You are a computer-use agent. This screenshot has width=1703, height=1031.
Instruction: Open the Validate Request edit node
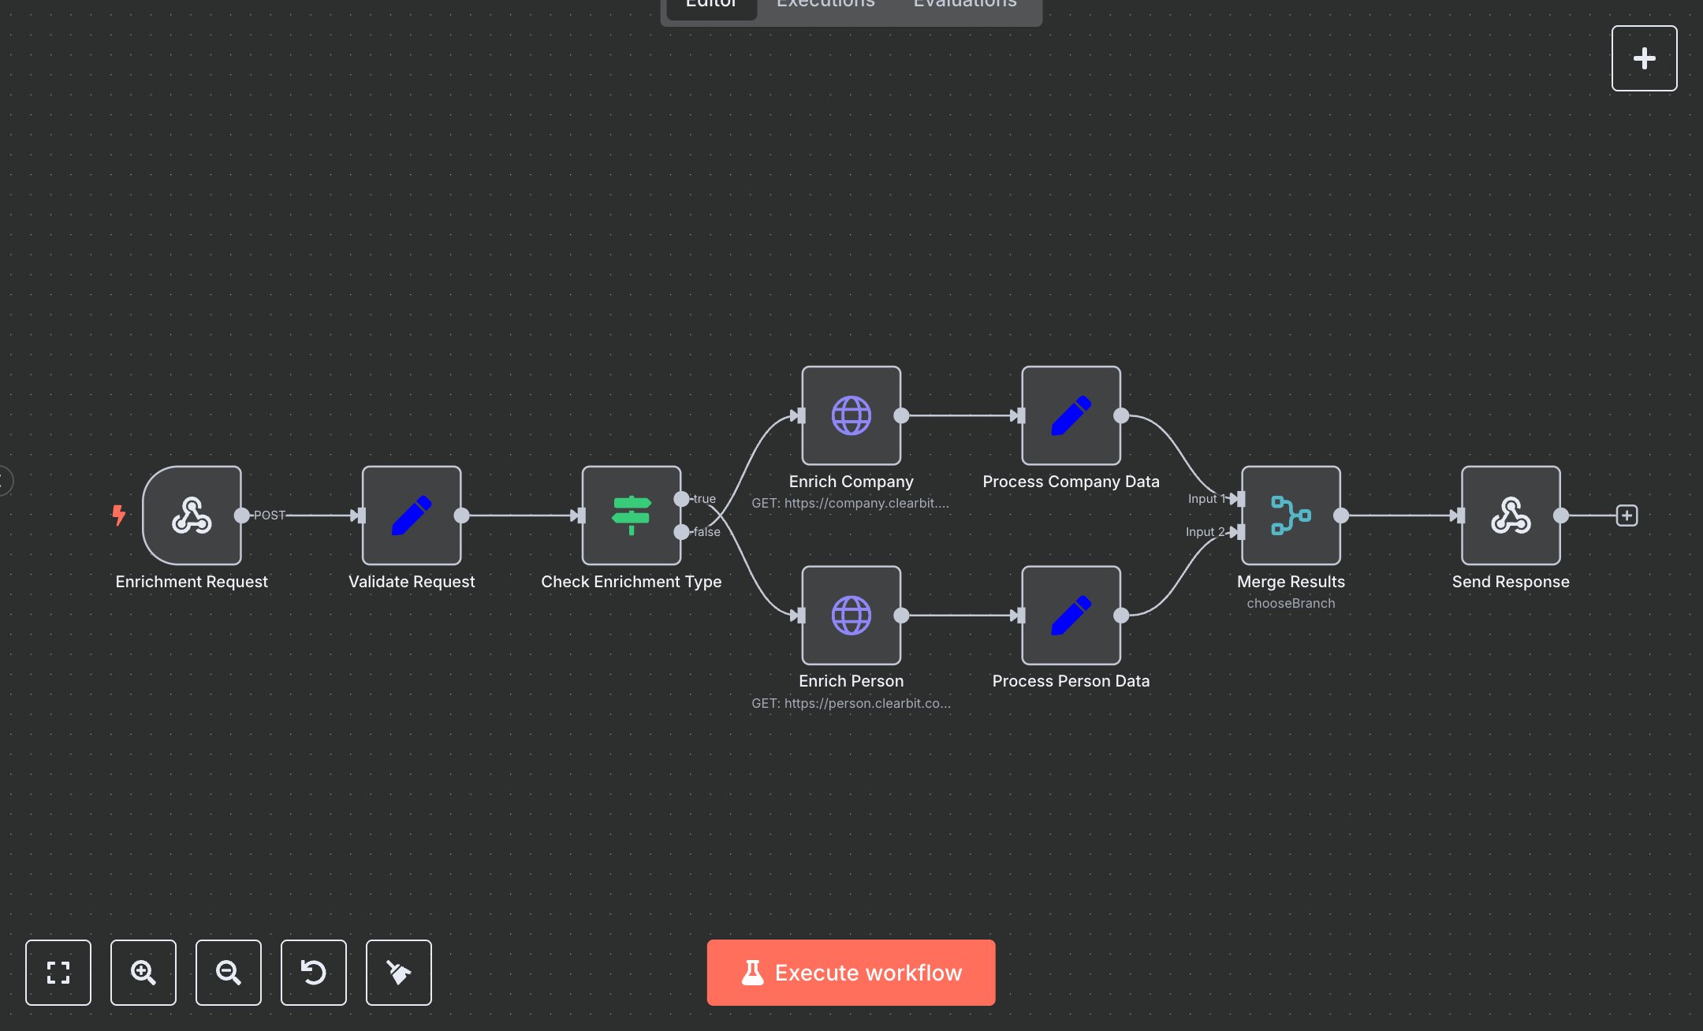click(x=412, y=516)
